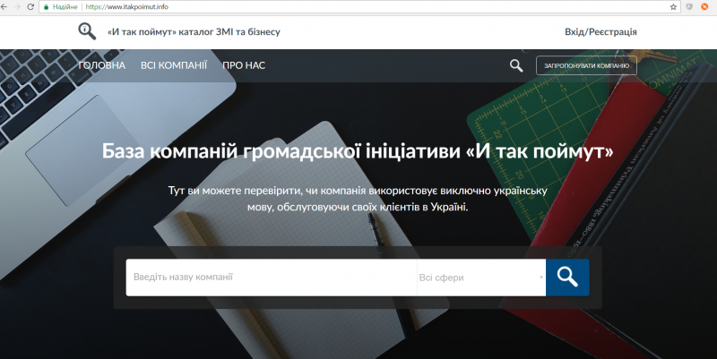Go to ВСІ КОМПАНІЇ menu item
The width and height of the screenshot is (717, 359).
pos(174,65)
